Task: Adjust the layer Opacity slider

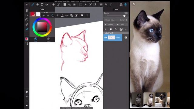Action: click(x=116, y=16)
